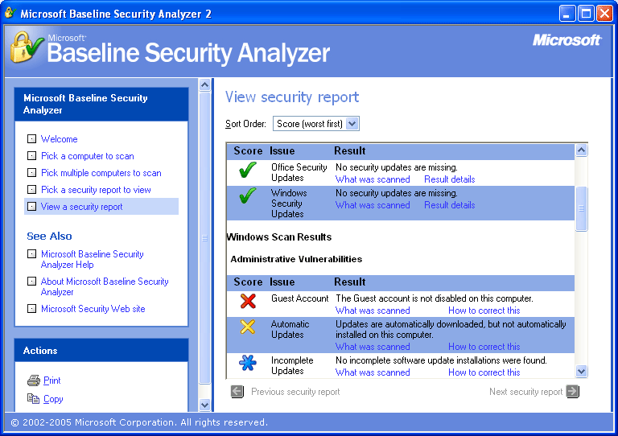Click the Microsoft logo in the banner

pos(567,39)
